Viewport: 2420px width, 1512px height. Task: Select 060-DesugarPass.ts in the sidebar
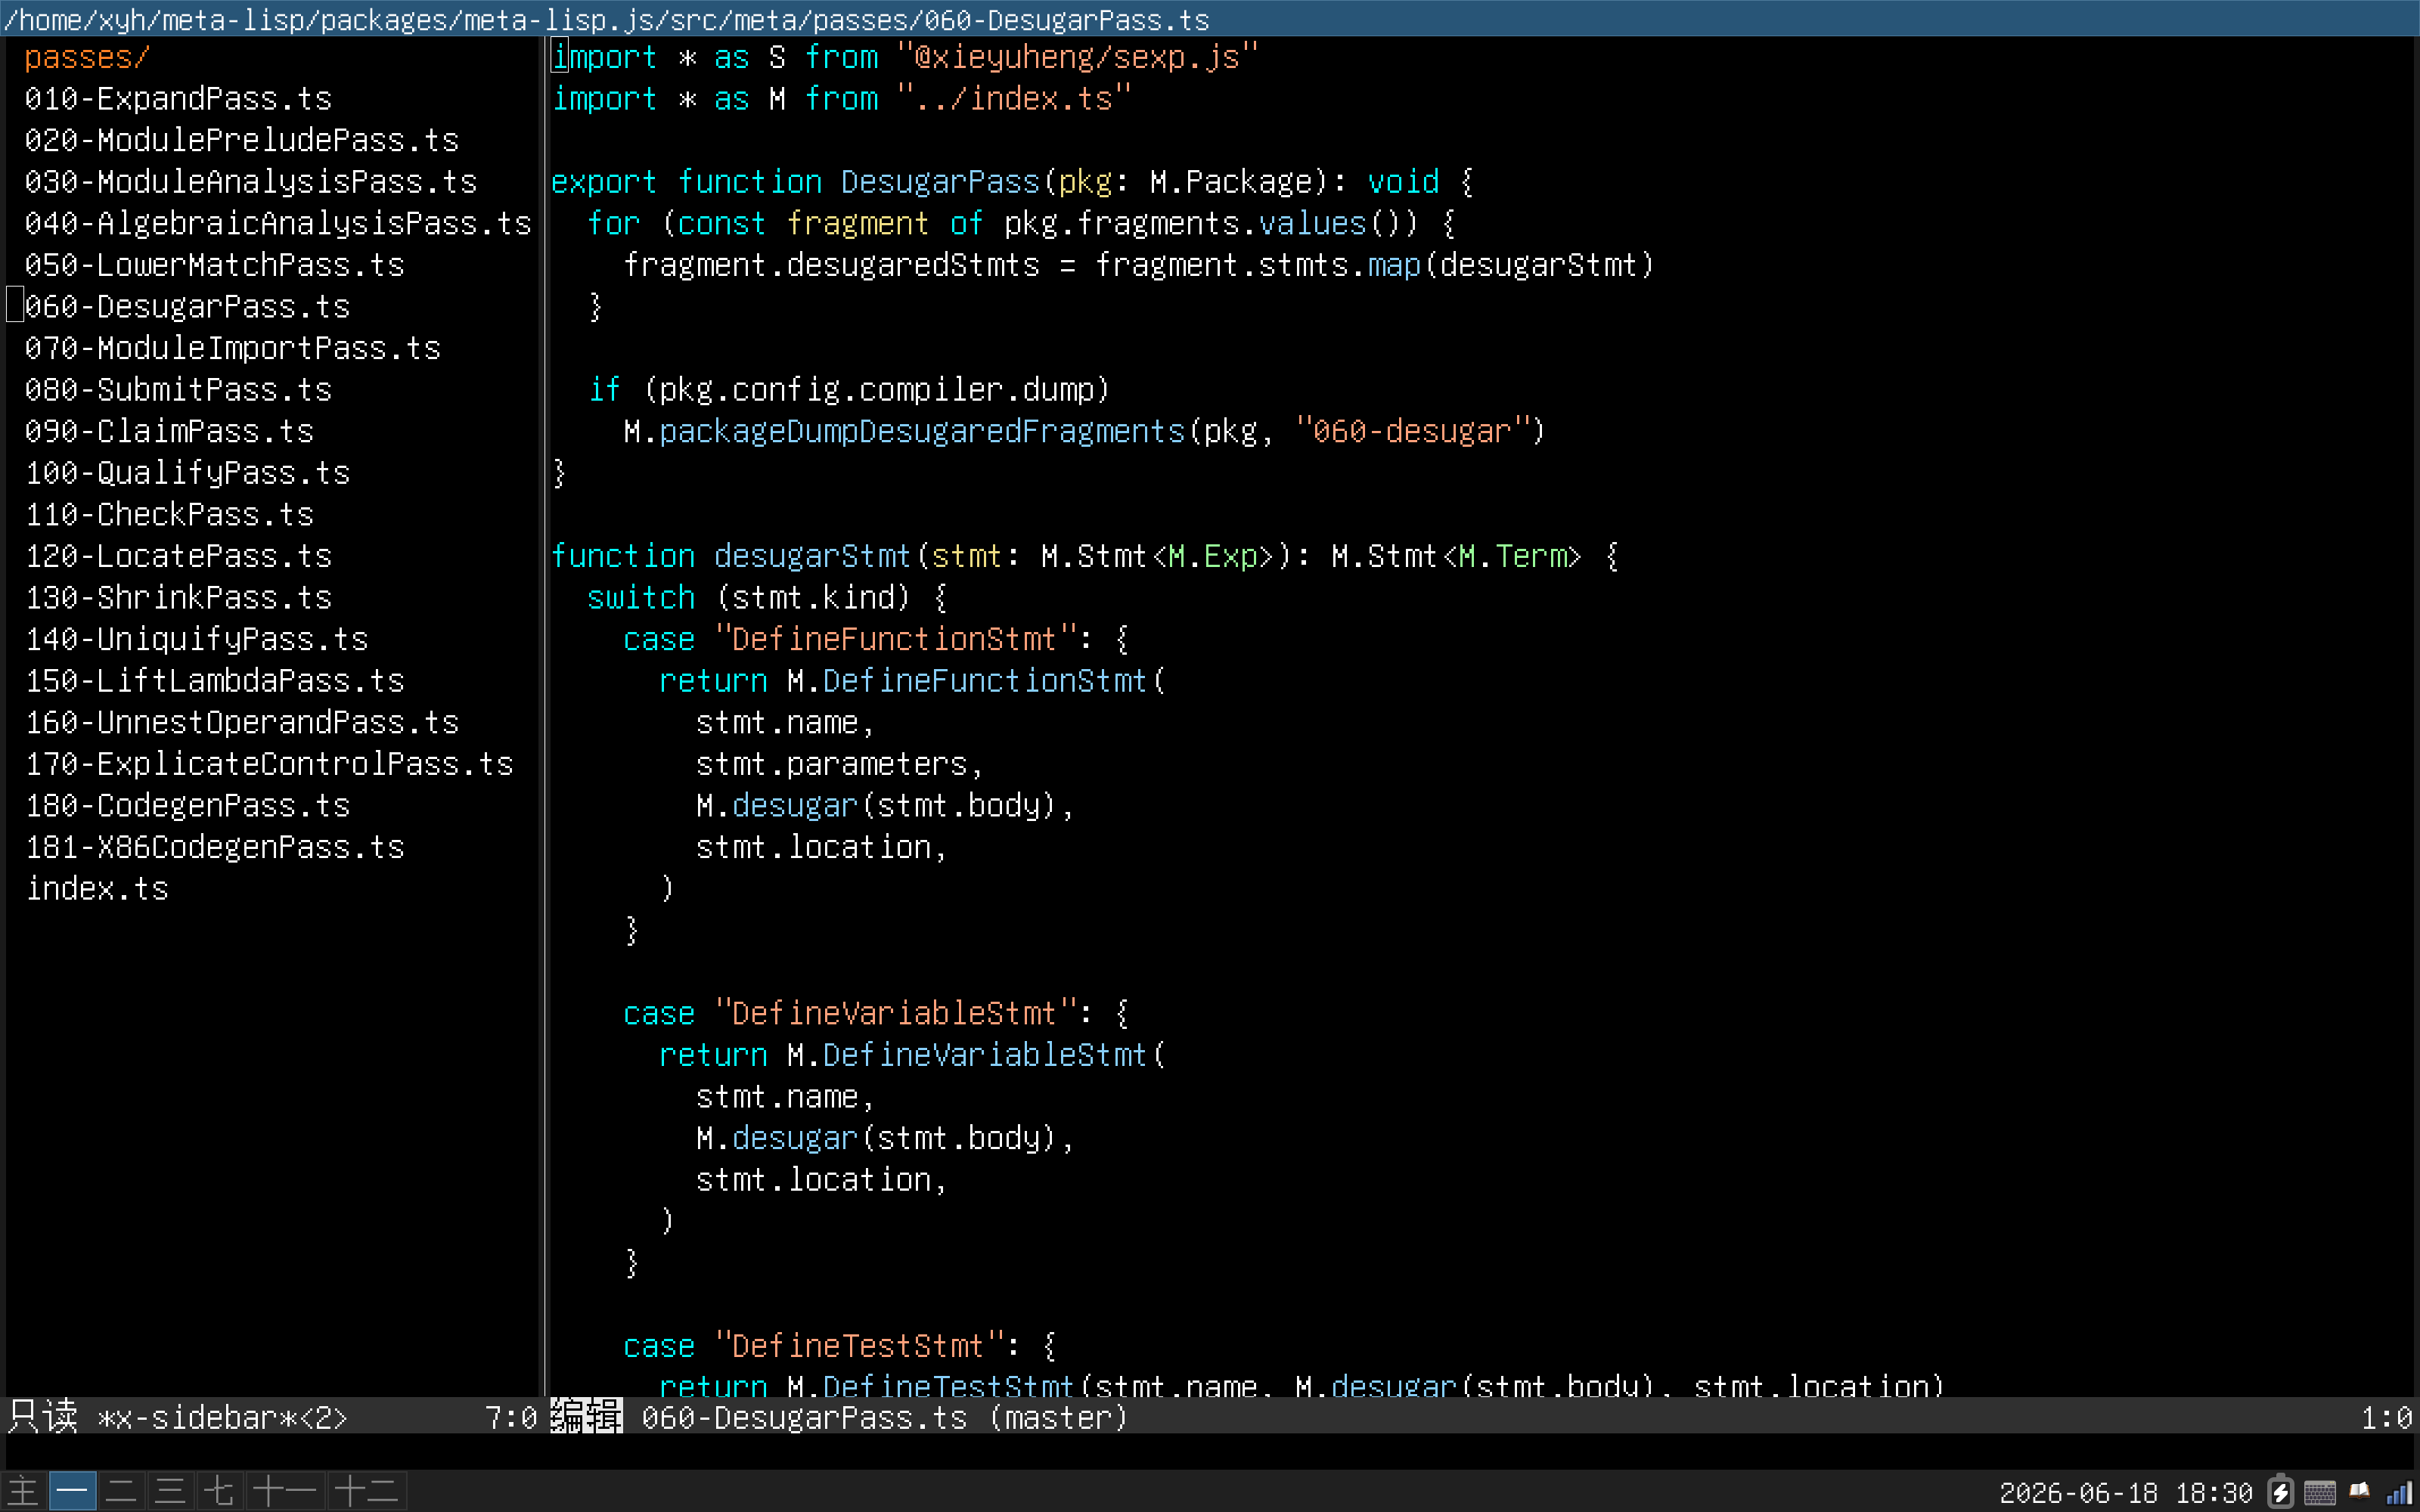tap(187, 306)
